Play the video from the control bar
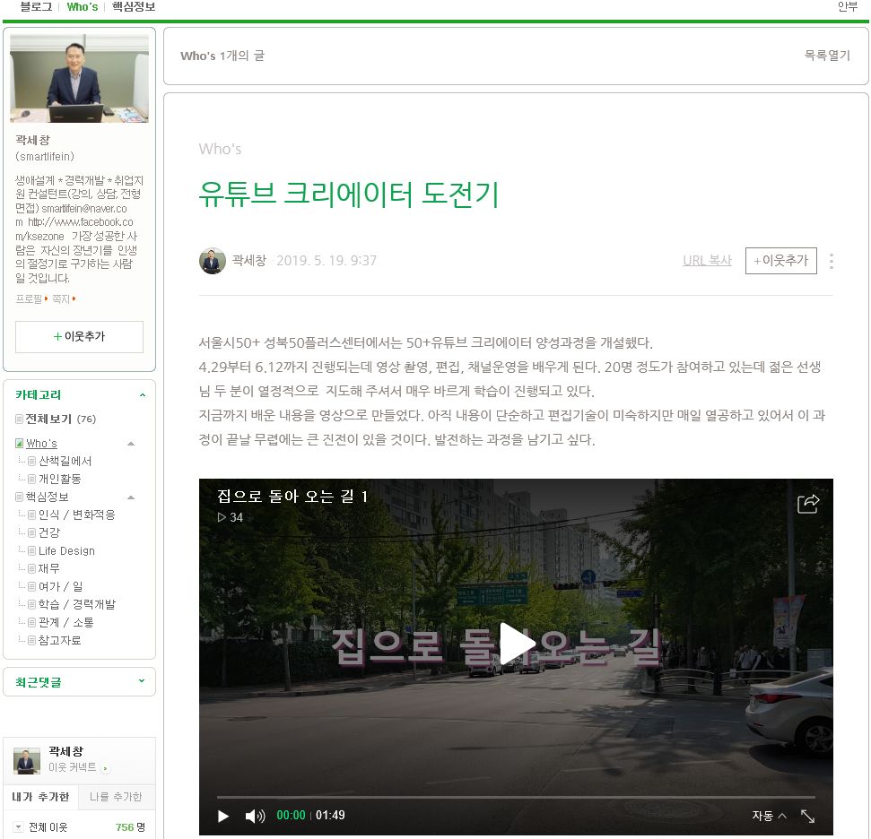Image resolution: width=871 pixels, height=839 pixels. pos(223,816)
